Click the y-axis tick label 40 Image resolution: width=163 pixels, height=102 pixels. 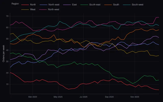point(7,50)
